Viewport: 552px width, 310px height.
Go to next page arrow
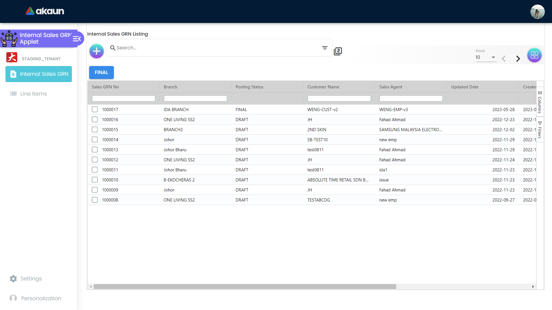(518, 59)
